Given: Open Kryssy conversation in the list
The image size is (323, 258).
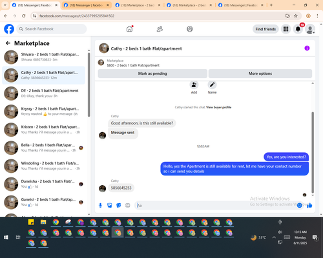Looking at the screenshot, I should pyautogui.click(x=43, y=112).
